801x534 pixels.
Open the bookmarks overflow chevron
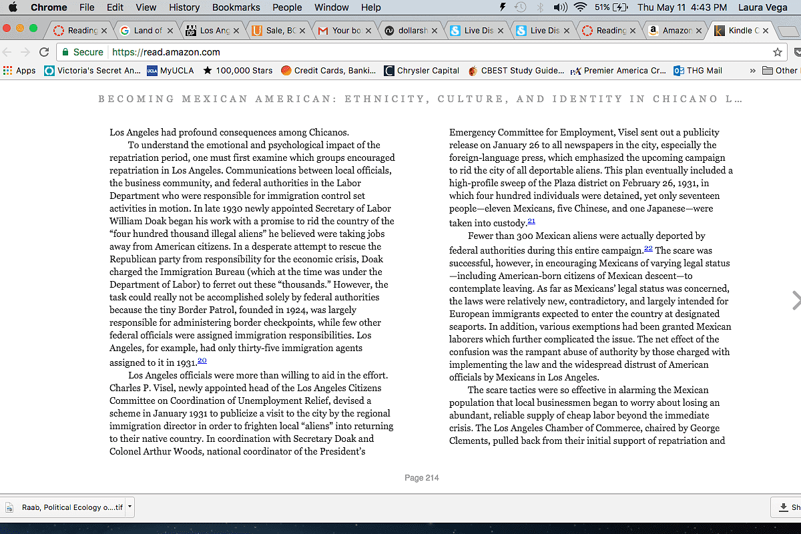pyautogui.click(x=753, y=70)
